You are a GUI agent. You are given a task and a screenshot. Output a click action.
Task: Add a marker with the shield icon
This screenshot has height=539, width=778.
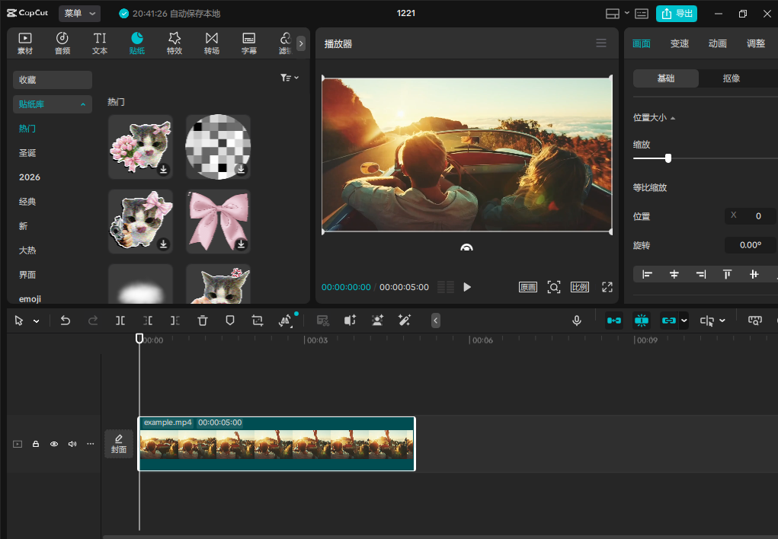click(229, 321)
